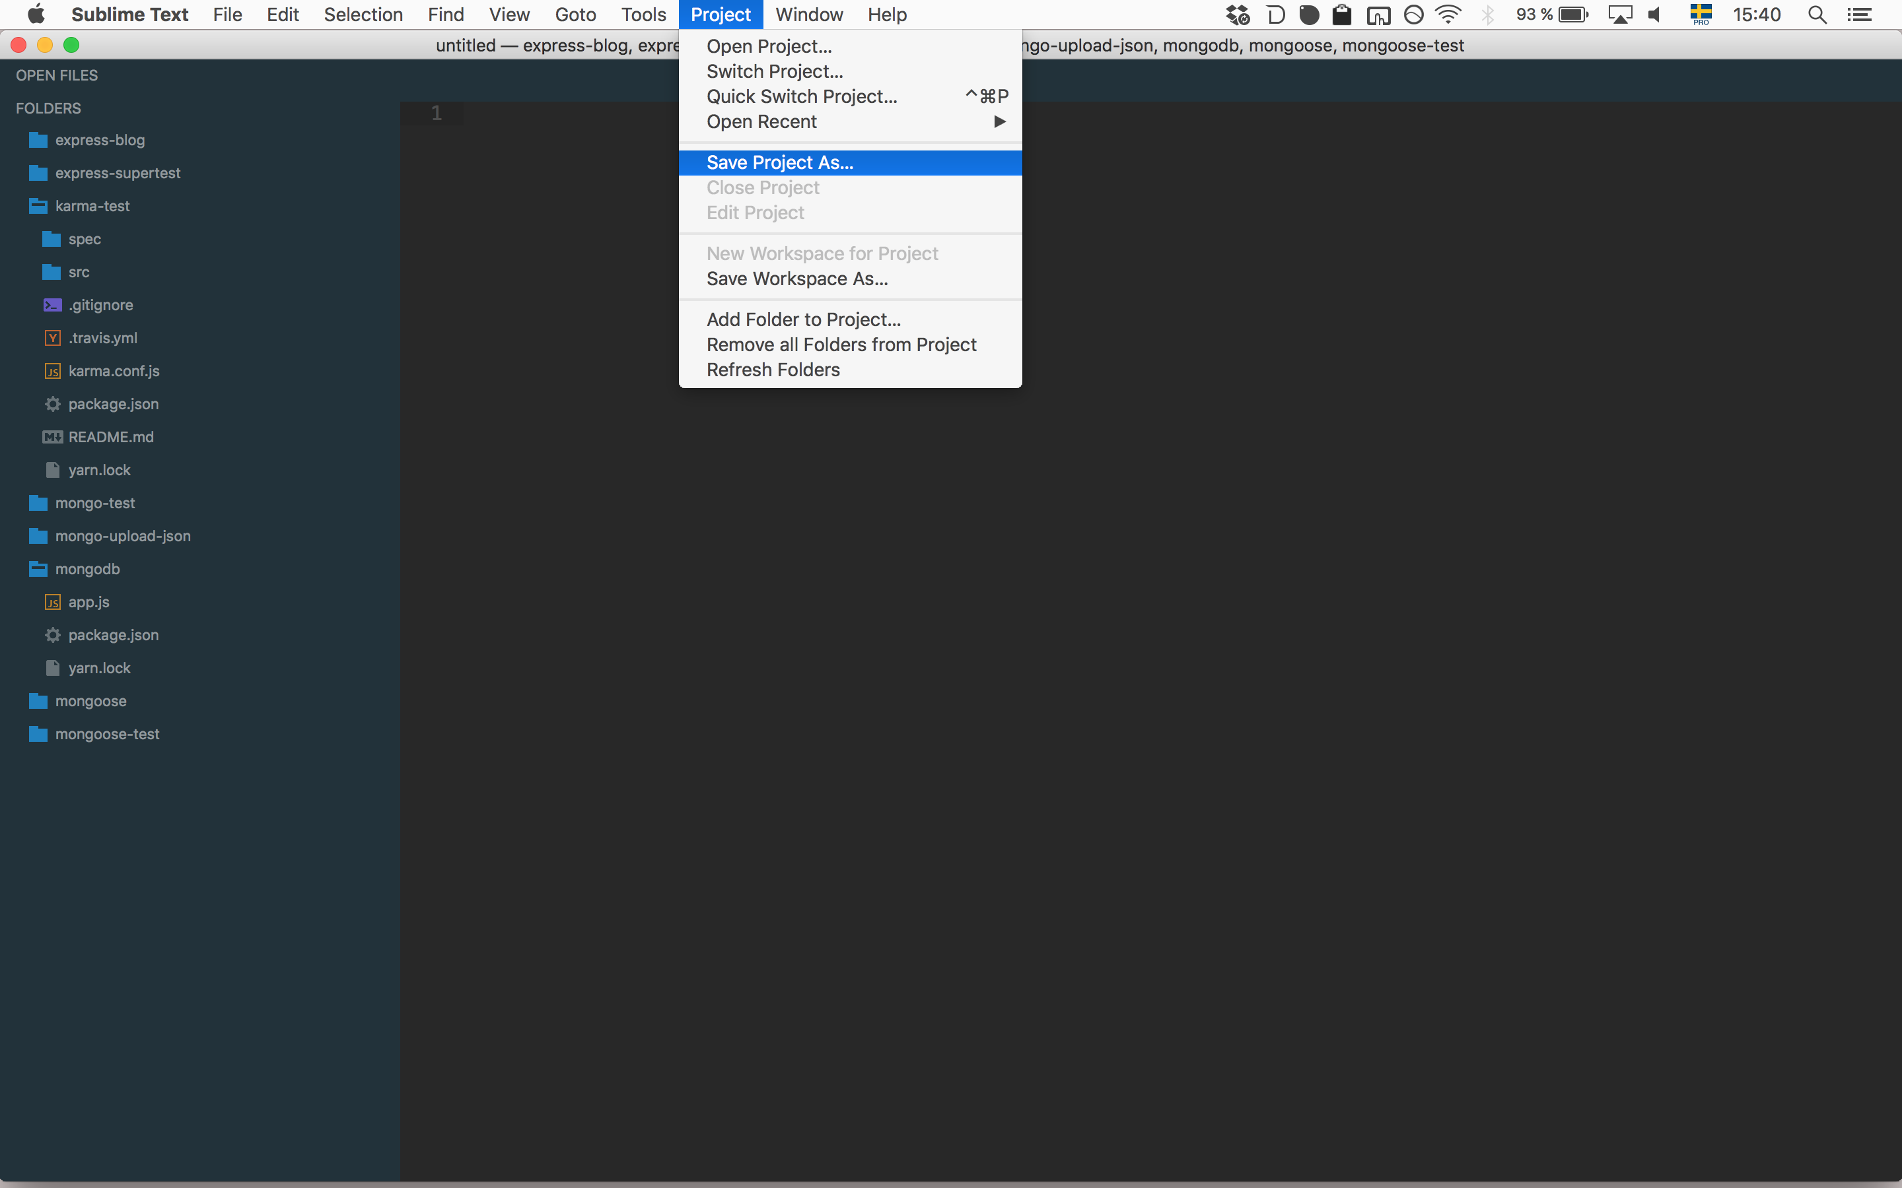This screenshot has height=1188, width=1902.
Task: Click the .travis.yml YAML file icon
Action: coord(53,338)
